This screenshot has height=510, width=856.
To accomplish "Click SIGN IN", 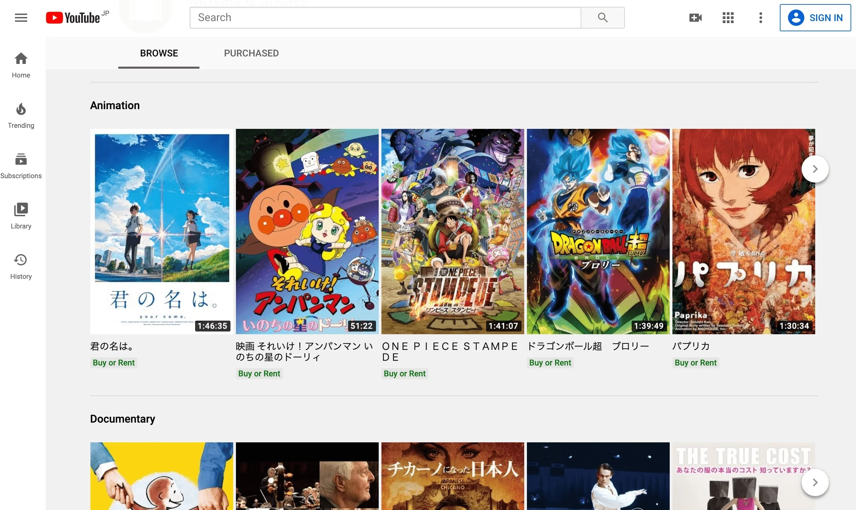I will (x=816, y=18).
